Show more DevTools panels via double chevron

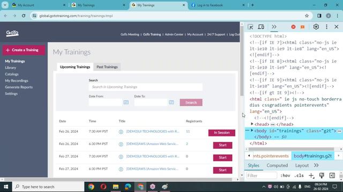(274, 27)
